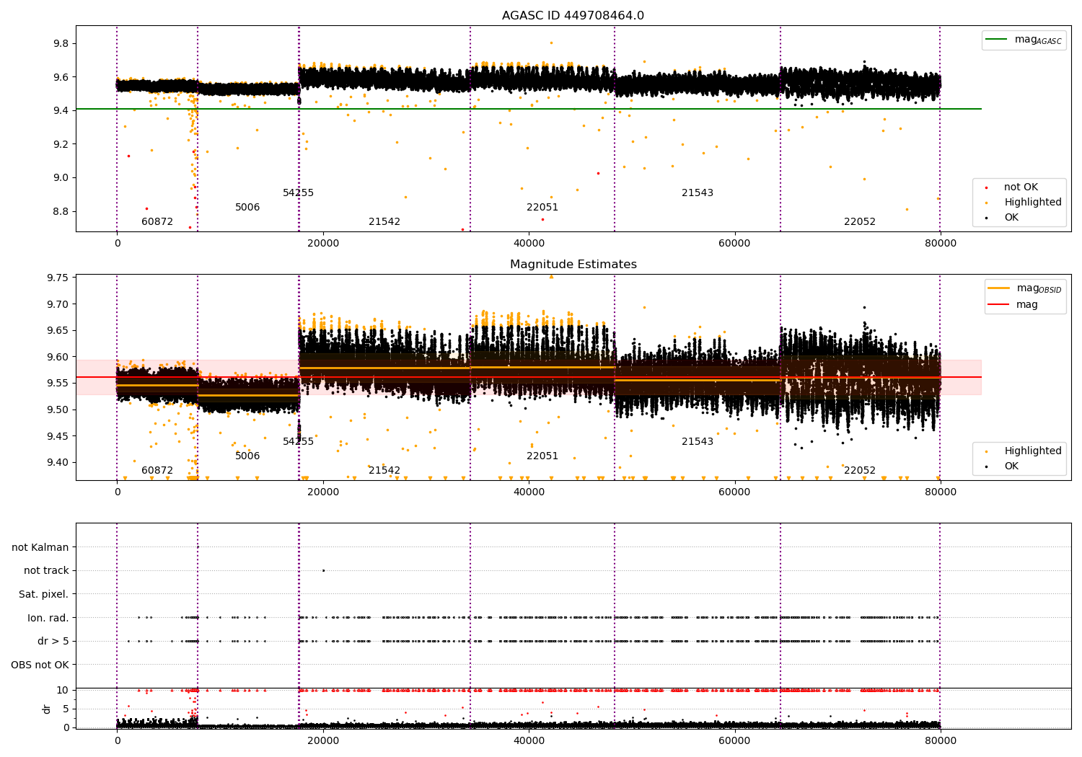The width and height of the screenshot is (1082, 757).
Task: Click obsid label 60872 in top plot
Action: pyautogui.click(x=157, y=222)
